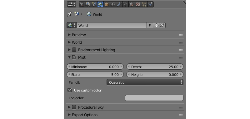Click the Mist Height value field
This screenshot has height=119, width=250.
pos(155,74)
